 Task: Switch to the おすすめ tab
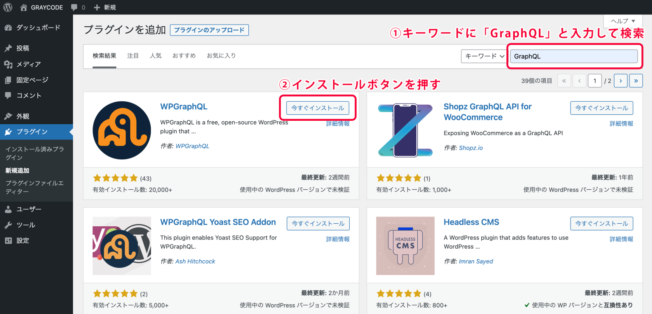[184, 56]
